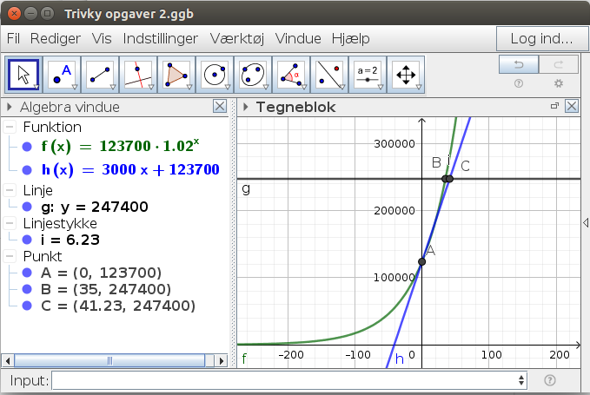
Task: Select f(x) = 123700 · 1.02^x entry
Action: pyautogui.click(x=120, y=146)
